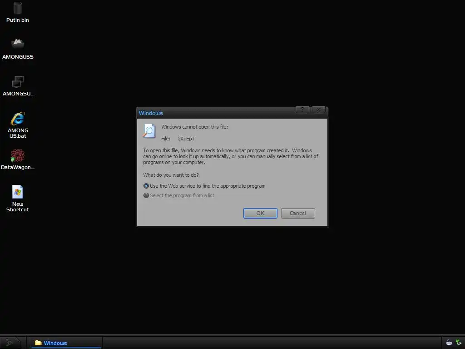
Task: Select the DataWagon shortcut icon
Action: pyautogui.click(x=18, y=160)
